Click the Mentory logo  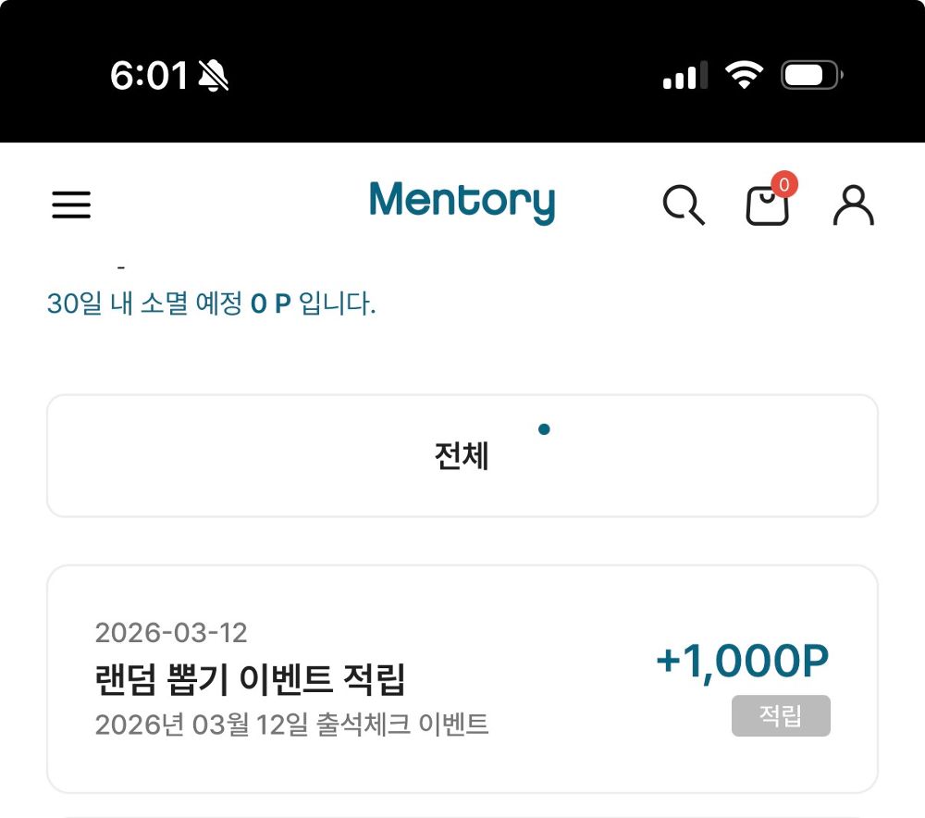tap(462, 203)
